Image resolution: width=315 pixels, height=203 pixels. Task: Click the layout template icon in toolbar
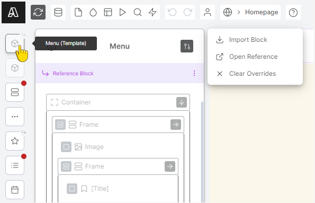point(108,12)
